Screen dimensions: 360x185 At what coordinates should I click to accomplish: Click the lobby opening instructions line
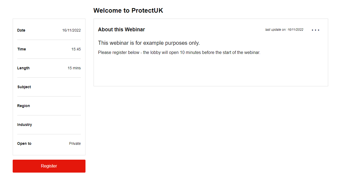(x=179, y=52)
